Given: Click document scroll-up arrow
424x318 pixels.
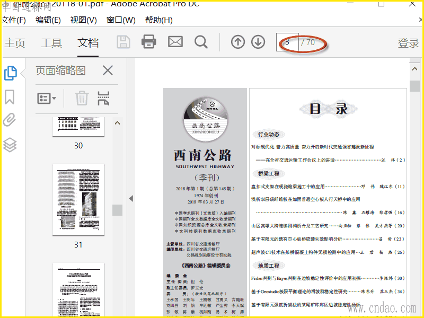Looking at the screenshot, I should click(x=414, y=69).
